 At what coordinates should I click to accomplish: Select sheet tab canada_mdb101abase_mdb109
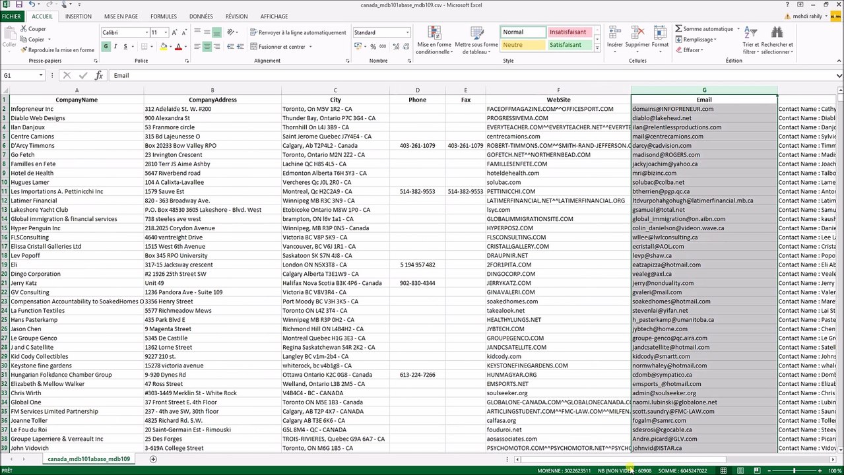click(88, 459)
